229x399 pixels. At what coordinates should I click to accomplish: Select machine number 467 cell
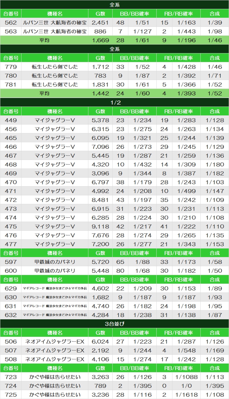pyautogui.click(x=11, y=156)
